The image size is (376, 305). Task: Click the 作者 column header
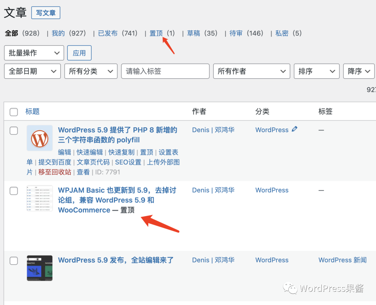click(x=199, y=111)
